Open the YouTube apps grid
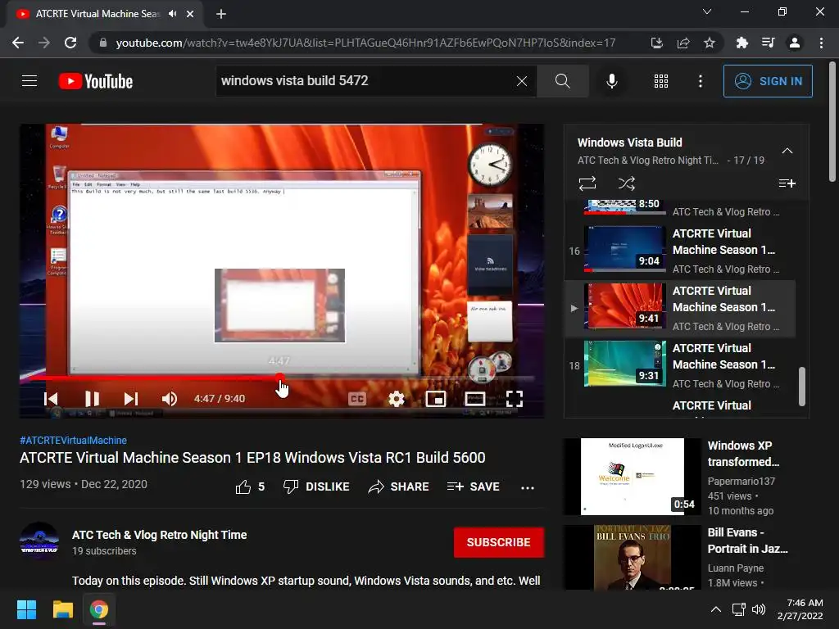 coord(661,81)
